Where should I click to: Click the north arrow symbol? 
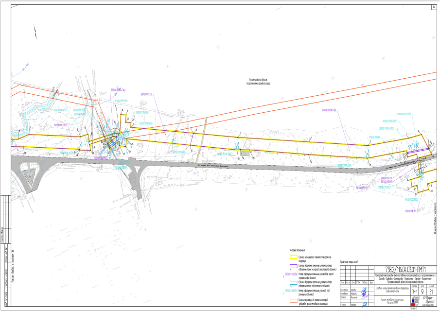coord(35,33)
